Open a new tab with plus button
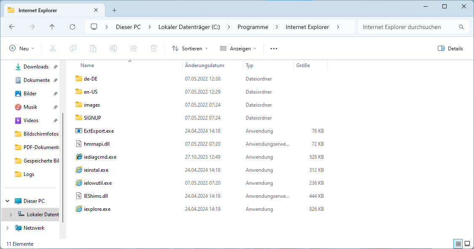474x249 pixels. (114, 10)
